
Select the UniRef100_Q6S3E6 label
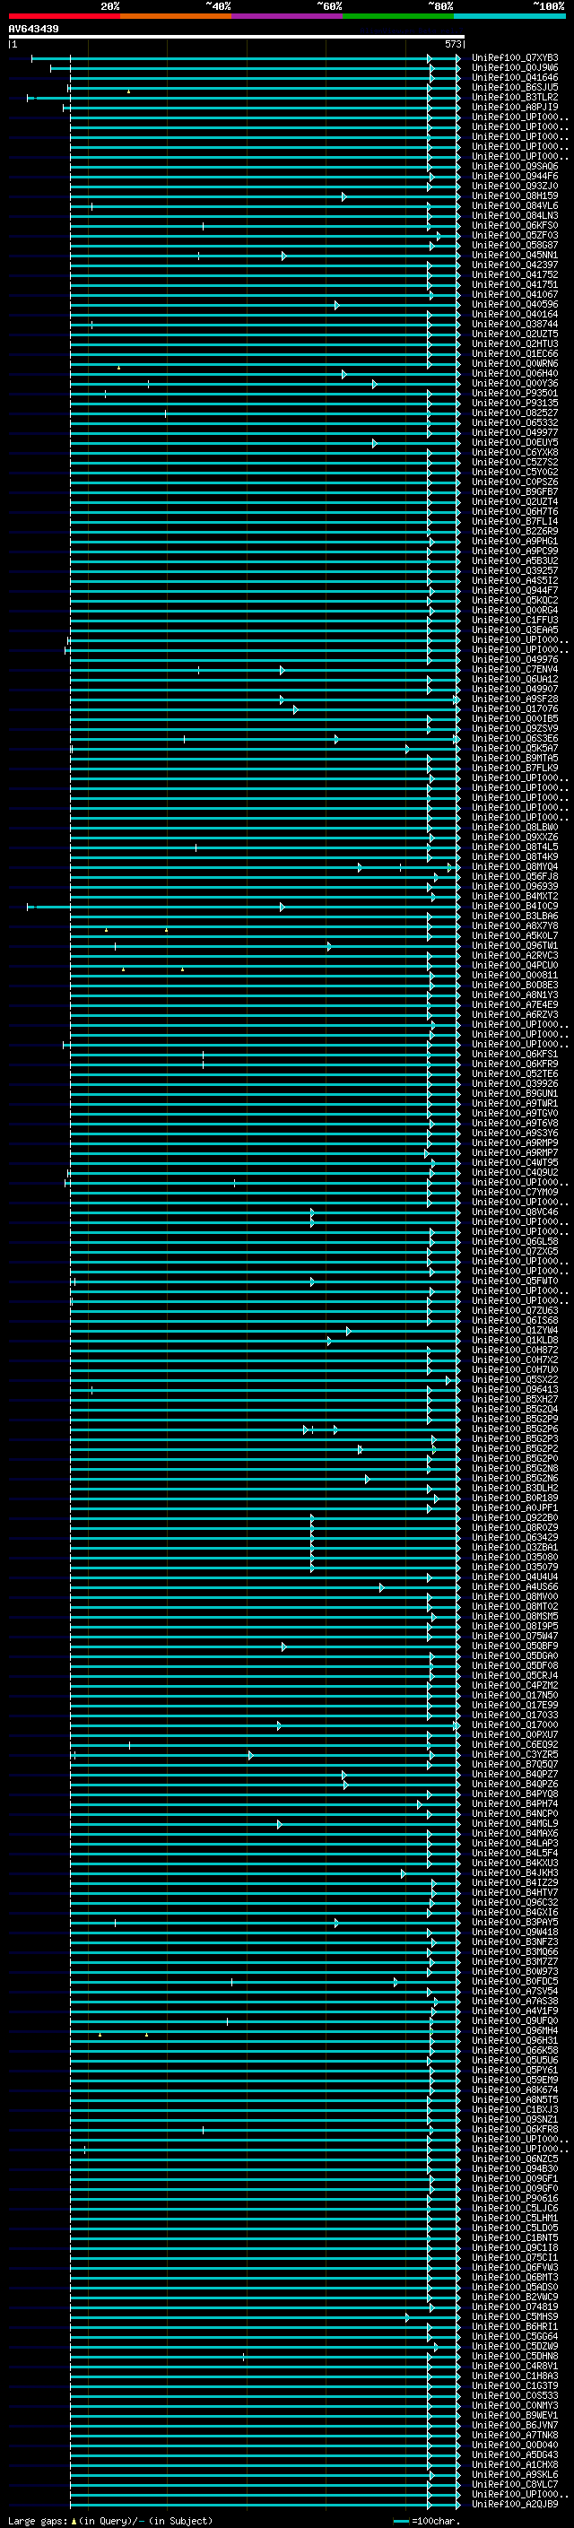coord(515,739)
